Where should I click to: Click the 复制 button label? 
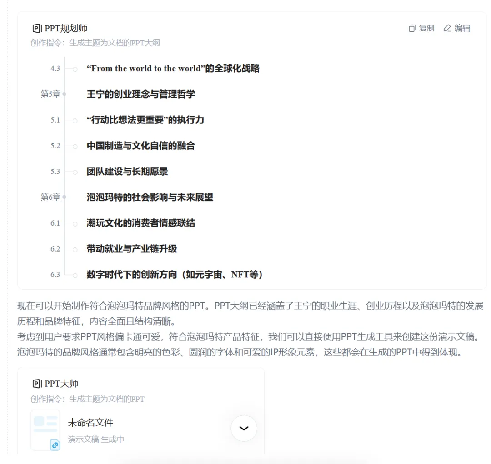point(426,28)
